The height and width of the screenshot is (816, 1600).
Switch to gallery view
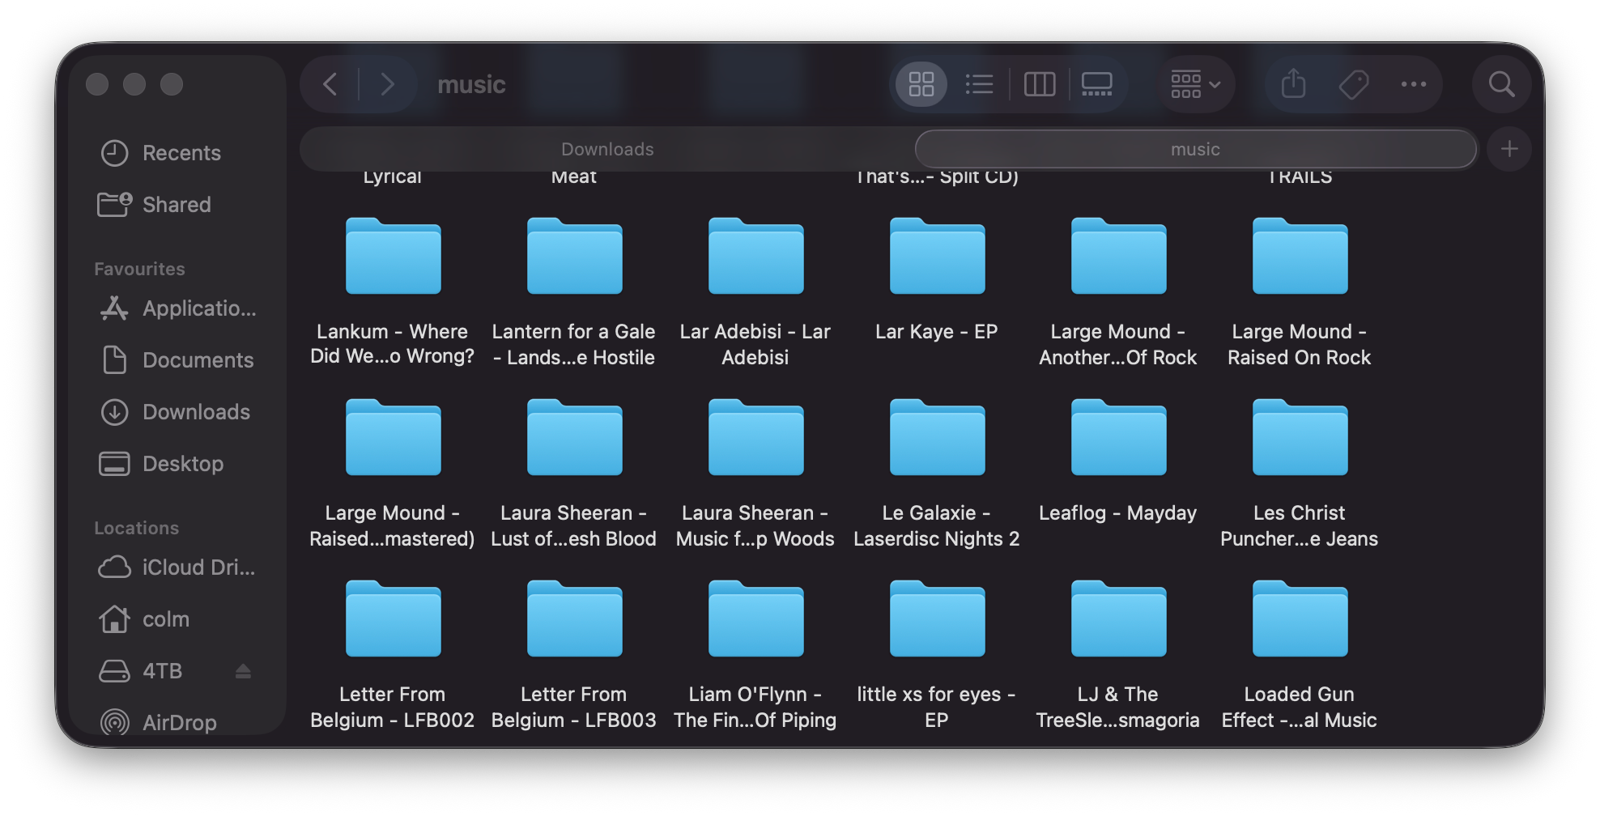pyautogui.click(x=1097, y=84)
